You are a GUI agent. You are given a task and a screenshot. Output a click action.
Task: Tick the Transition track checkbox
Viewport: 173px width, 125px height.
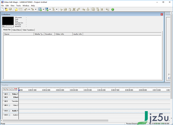[3, 101]
